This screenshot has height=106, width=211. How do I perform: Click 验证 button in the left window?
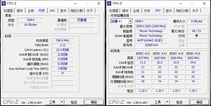coord(74,102)
